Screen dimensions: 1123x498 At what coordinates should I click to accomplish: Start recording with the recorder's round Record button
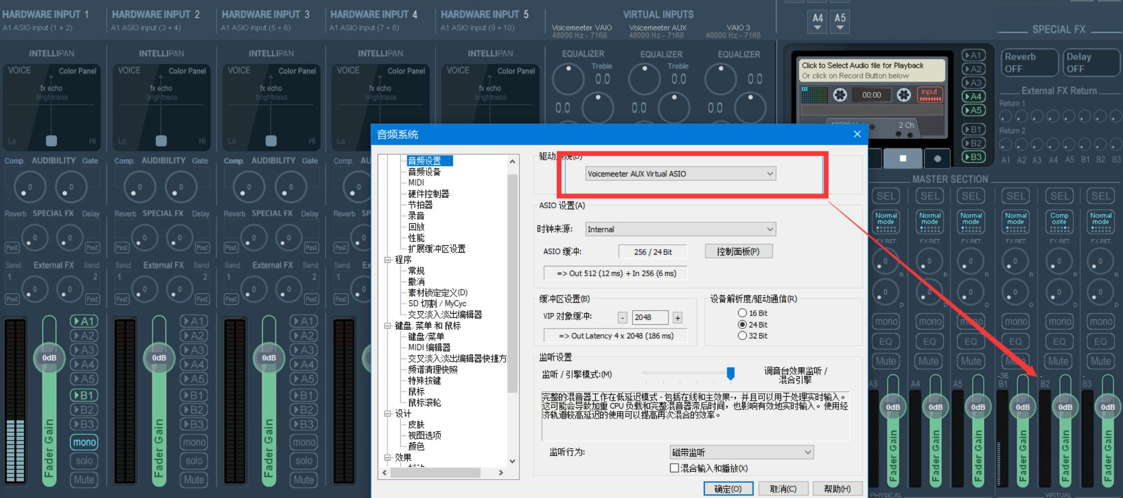[937, 158]
